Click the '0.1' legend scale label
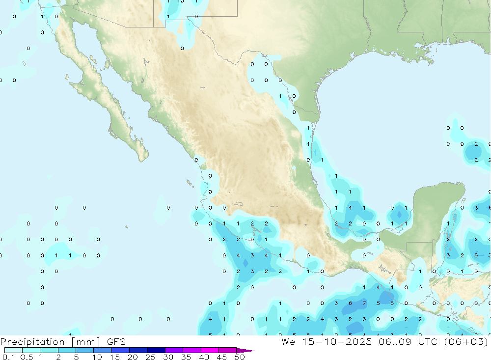491x360 pixels. pos(8,357)
